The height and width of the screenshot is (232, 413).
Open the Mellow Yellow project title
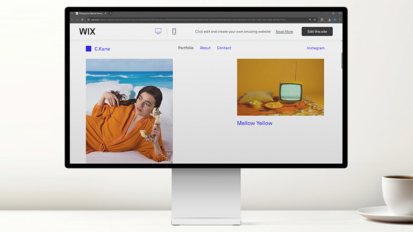point(254,123)
